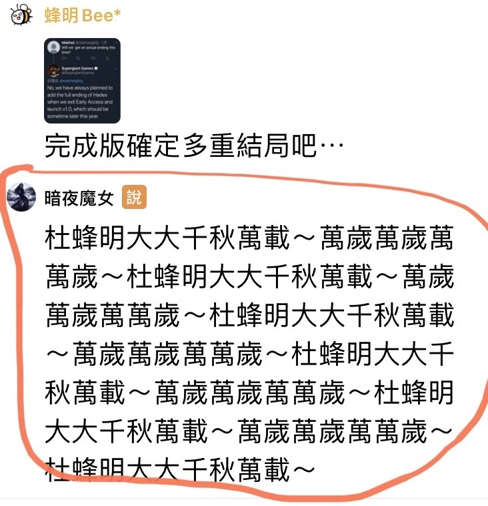Open the bee avatar of 蜂明Bee*
Image resolution: width=488 pixels, height=506 pixels.
coord(21,15)
